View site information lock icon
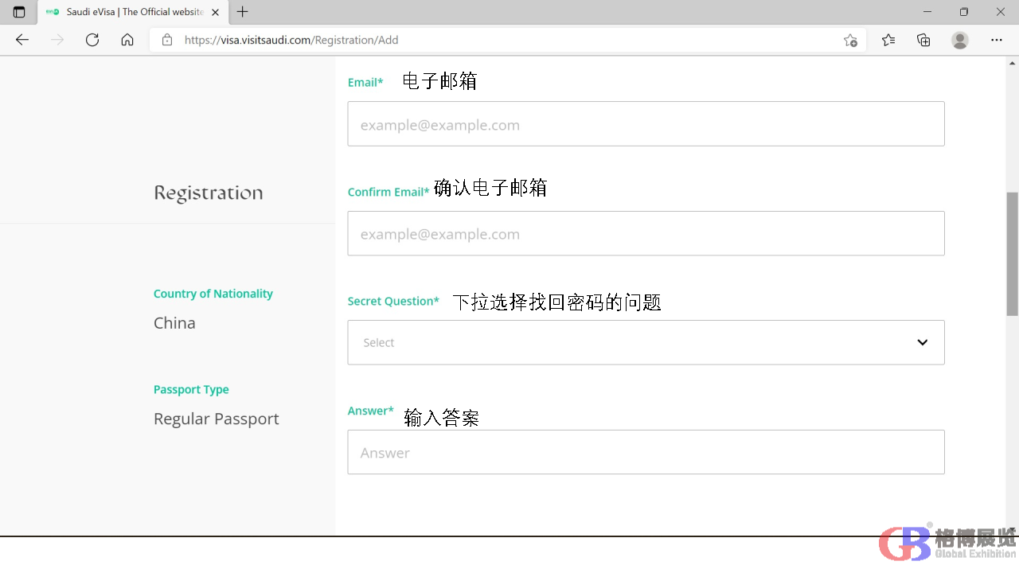This screenshot has width=1019, height=573. 167,40
